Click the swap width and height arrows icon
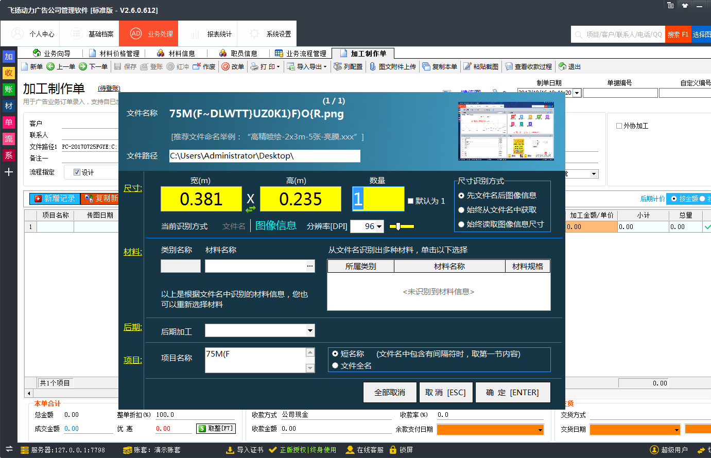The height and width of the screenshot is (458, 711). coord(250,209)
